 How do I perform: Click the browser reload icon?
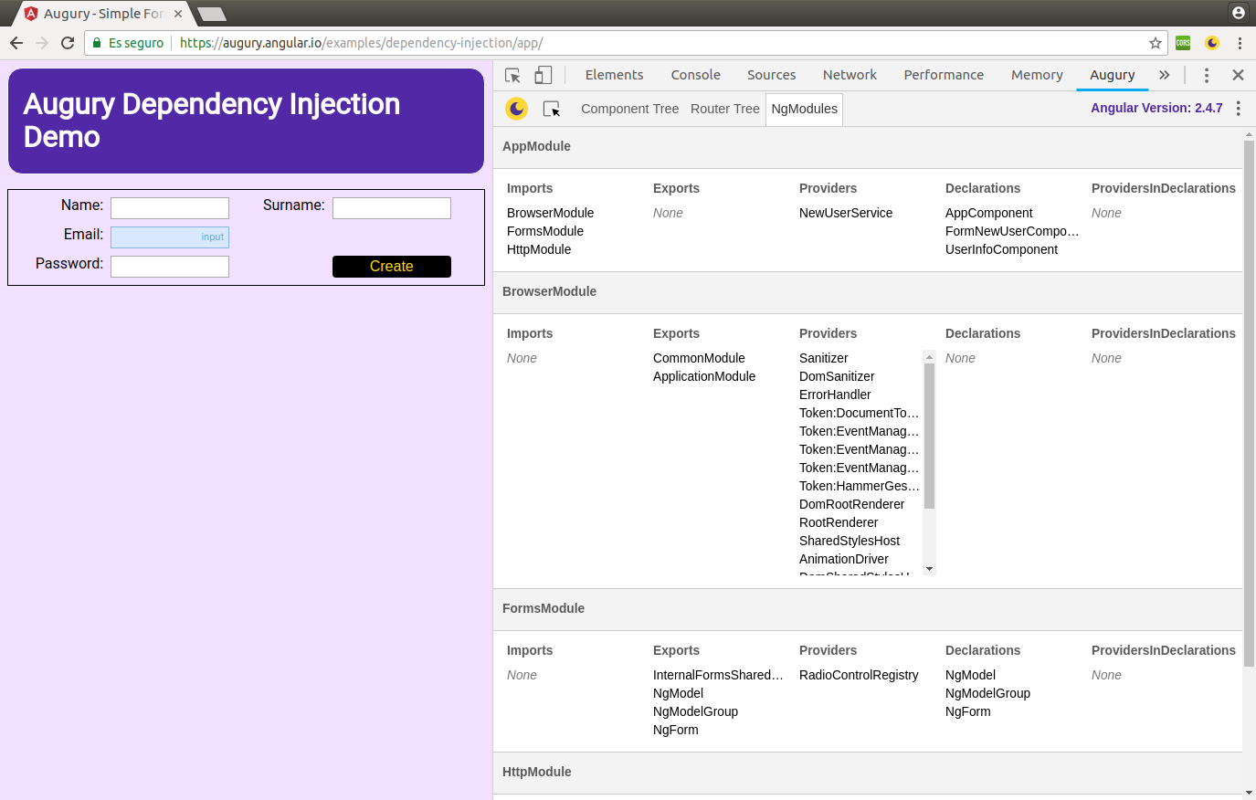68,43
